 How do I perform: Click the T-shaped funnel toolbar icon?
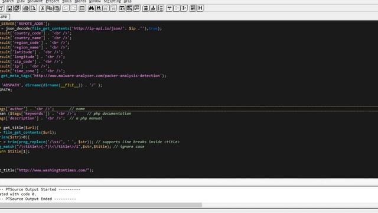pyautogui.click(x=170, y=8)
